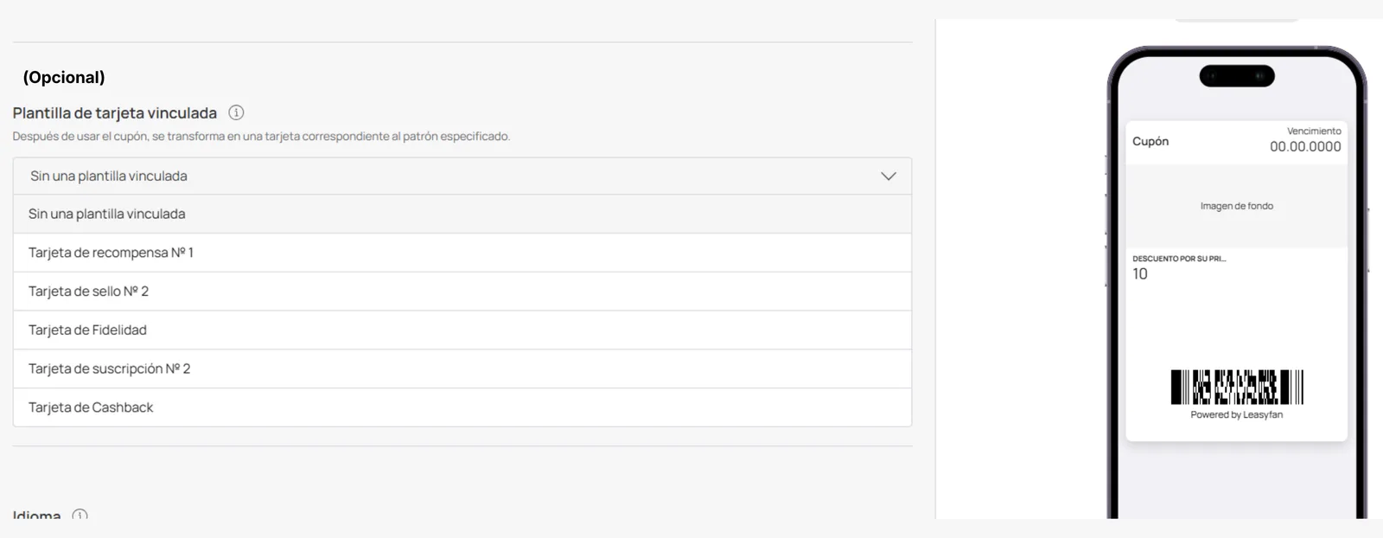
Task: Click expiry date '00.00.0000' in preview
Action: (x=1305, y=147)
